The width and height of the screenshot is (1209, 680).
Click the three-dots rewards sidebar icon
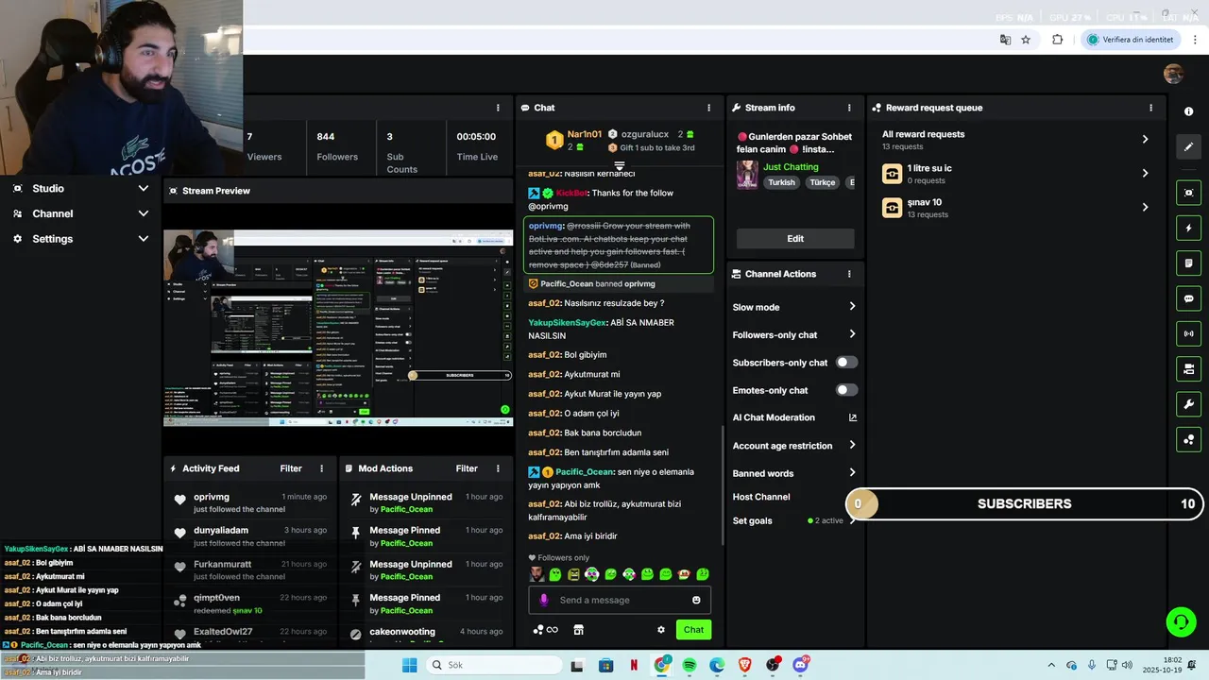(1188, 439)
